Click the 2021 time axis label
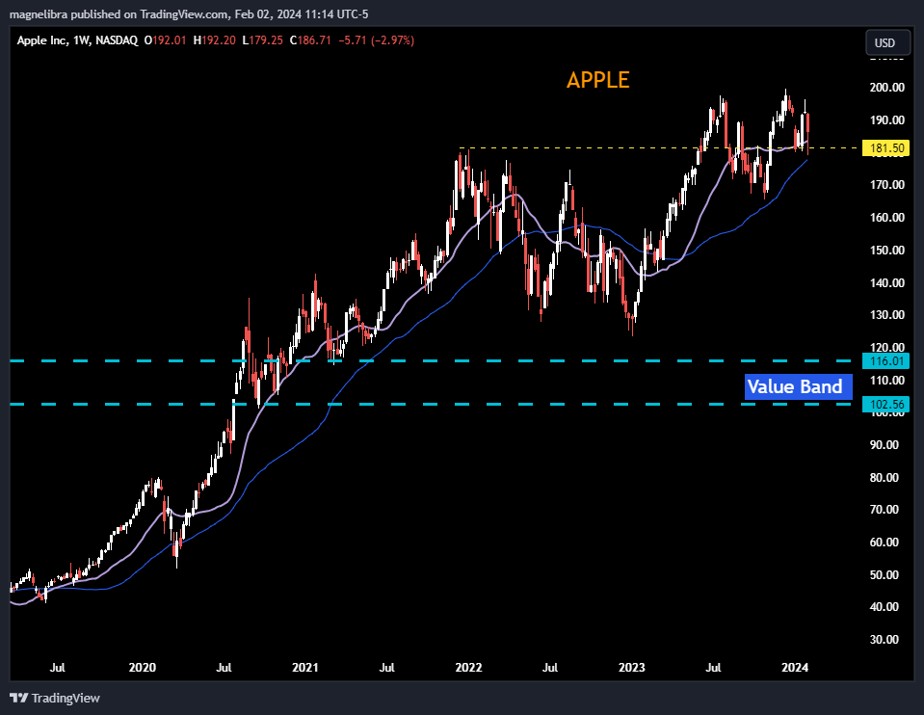This screenshot has width=924, height=715. click(305, 667)
